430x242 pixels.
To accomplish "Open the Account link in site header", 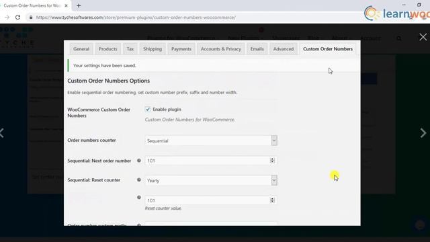I will (x=370, y=38).
